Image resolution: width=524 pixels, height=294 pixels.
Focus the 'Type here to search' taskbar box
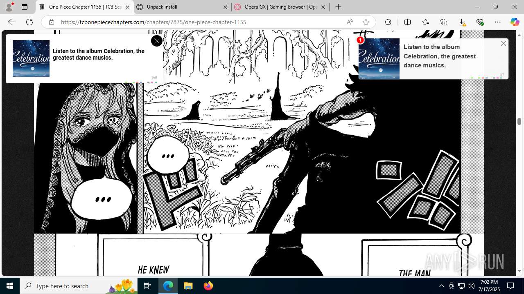[x=79, y=286]
